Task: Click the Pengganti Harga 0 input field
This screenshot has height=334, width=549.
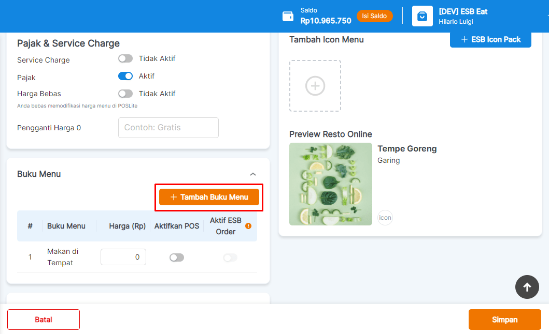Action: (x=168, y=128)
